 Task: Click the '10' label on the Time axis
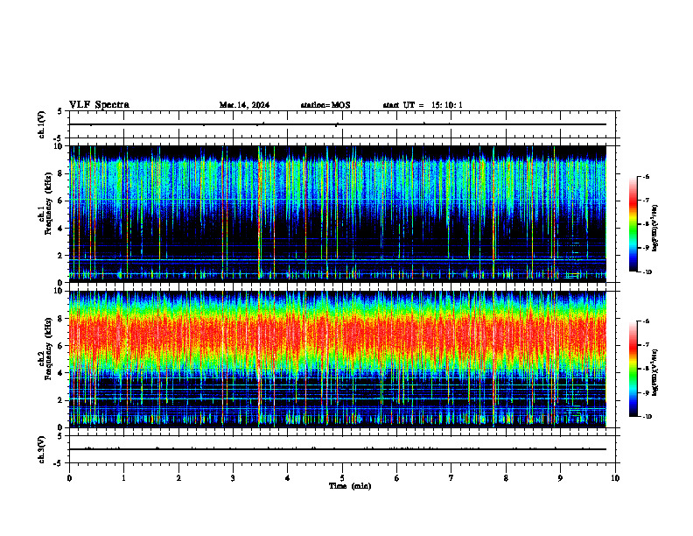(x=615, y=477)
